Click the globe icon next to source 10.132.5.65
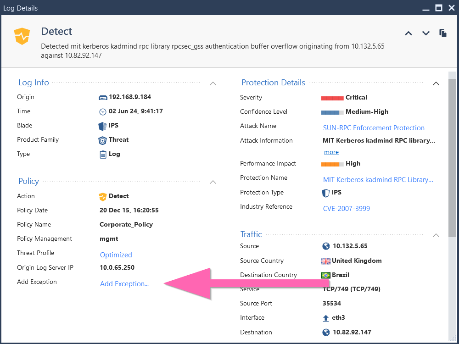The image size is (459, 344). tap(326, 246)
